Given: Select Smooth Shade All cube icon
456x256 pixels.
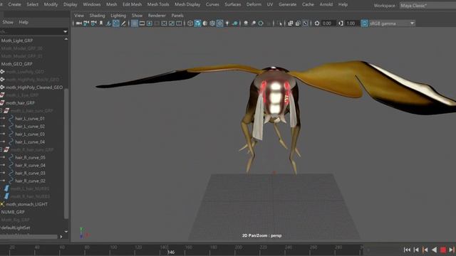Looking at the screenshot, I should 198,23.
